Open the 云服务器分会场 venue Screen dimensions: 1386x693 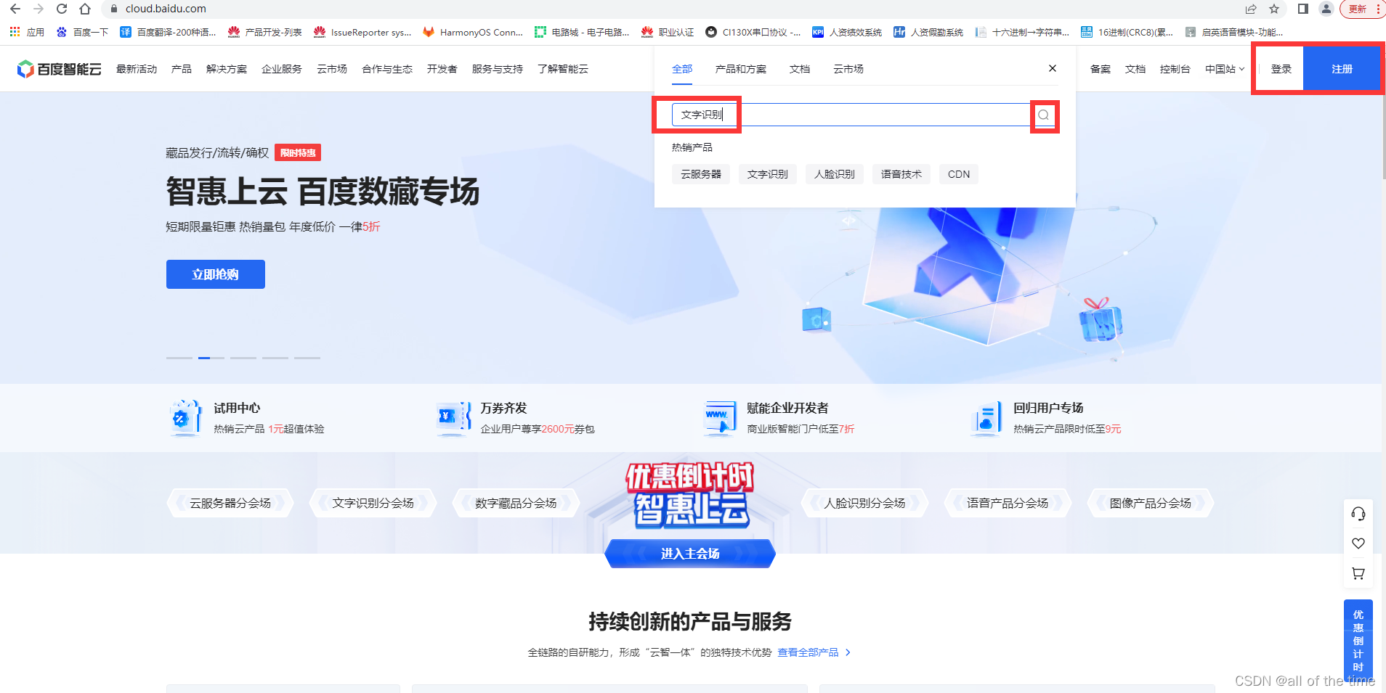pyautogui.click(x=230, y=503)
